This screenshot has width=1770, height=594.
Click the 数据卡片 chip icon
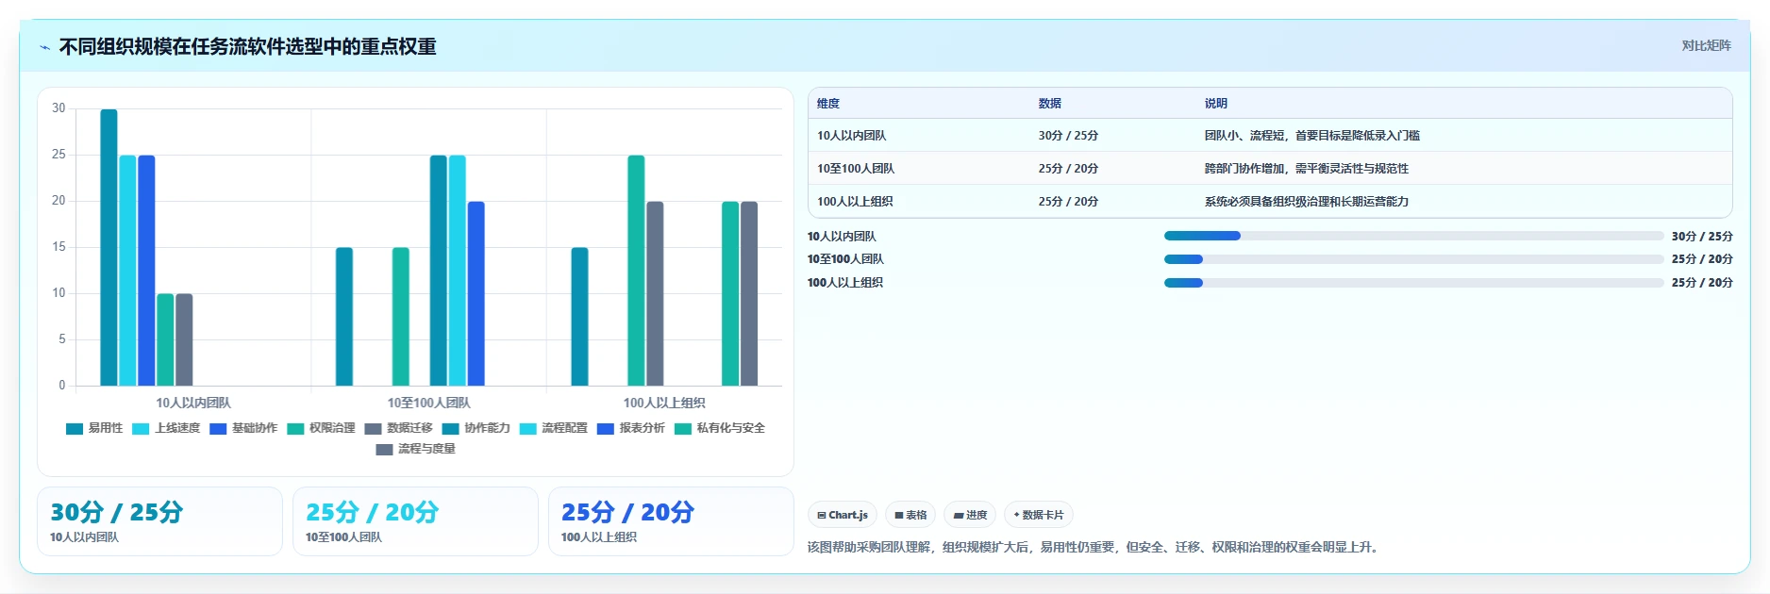[x=1016, y=515]
